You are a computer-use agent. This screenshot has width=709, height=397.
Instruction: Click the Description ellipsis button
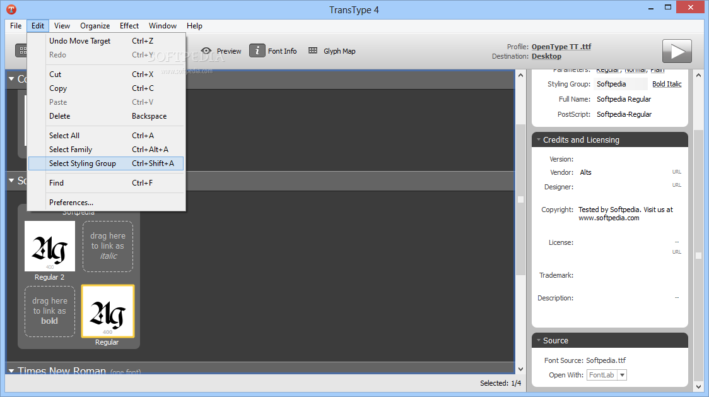677,297
